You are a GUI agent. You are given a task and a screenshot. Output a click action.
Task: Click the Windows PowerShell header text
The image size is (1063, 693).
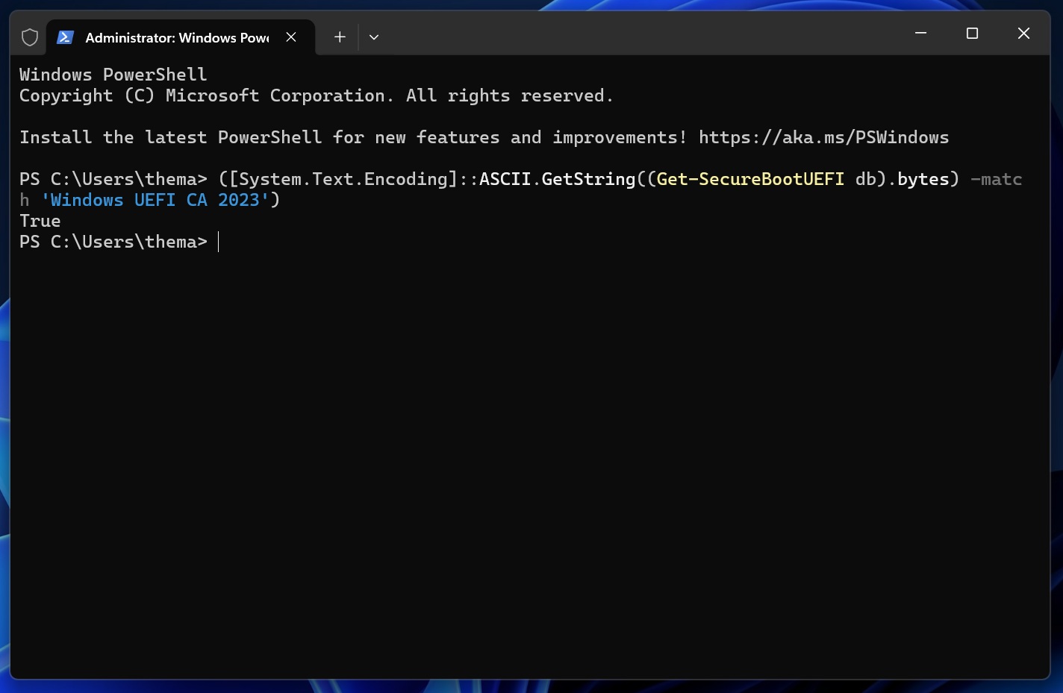point(113,74)
